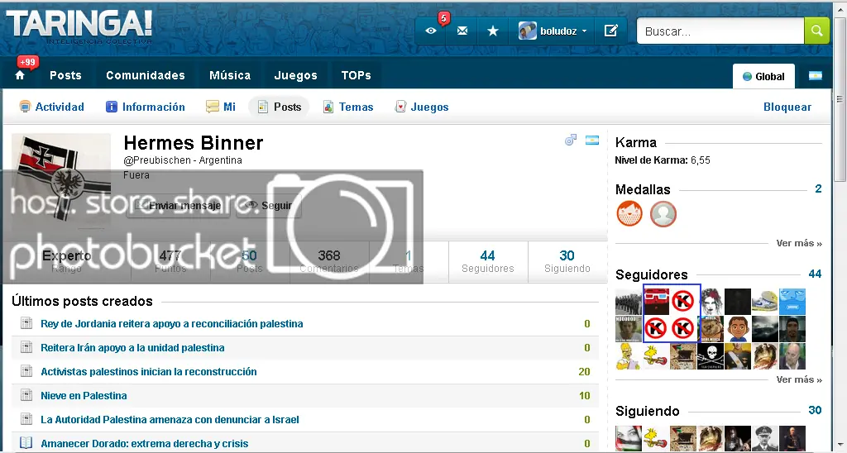Click the Seguir button

(269, 205)
